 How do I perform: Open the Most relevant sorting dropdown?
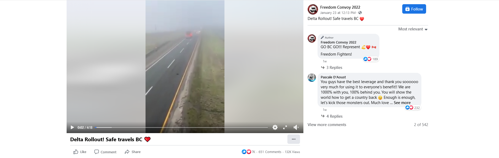[413, 29]
